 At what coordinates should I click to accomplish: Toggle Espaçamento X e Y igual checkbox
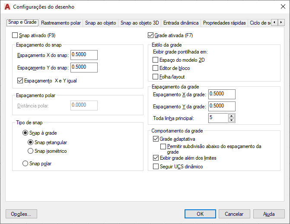pyautogui.click(x=20, y=80)
